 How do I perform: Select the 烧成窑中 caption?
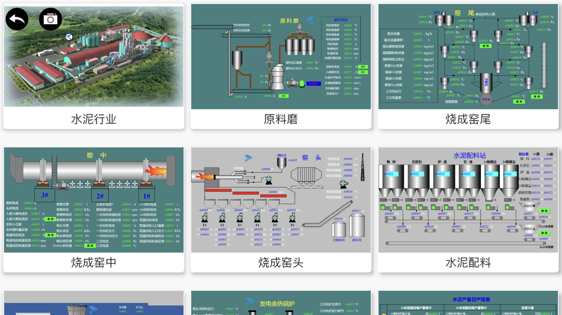coord(93,263)
